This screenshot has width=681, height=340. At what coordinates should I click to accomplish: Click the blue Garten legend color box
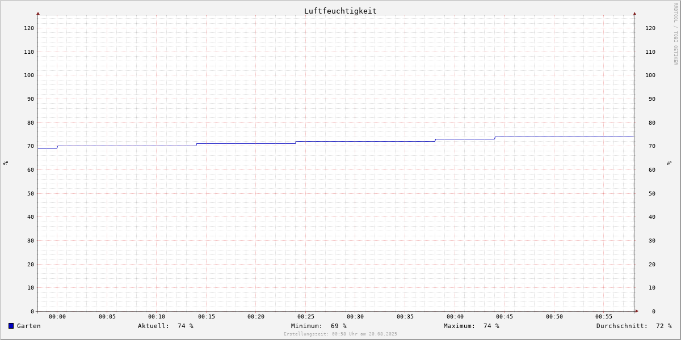(11, 326)
